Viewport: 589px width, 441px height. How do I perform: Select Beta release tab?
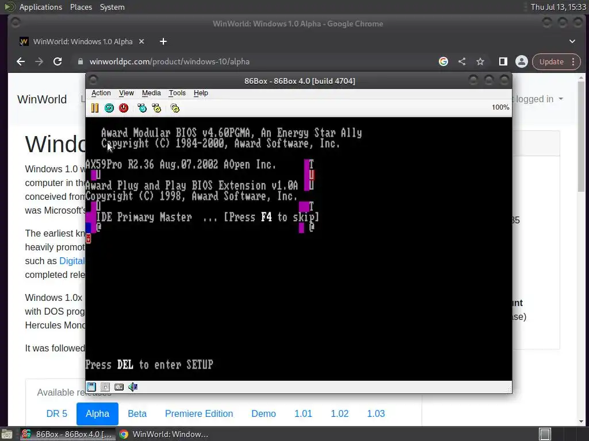[137, 413]
